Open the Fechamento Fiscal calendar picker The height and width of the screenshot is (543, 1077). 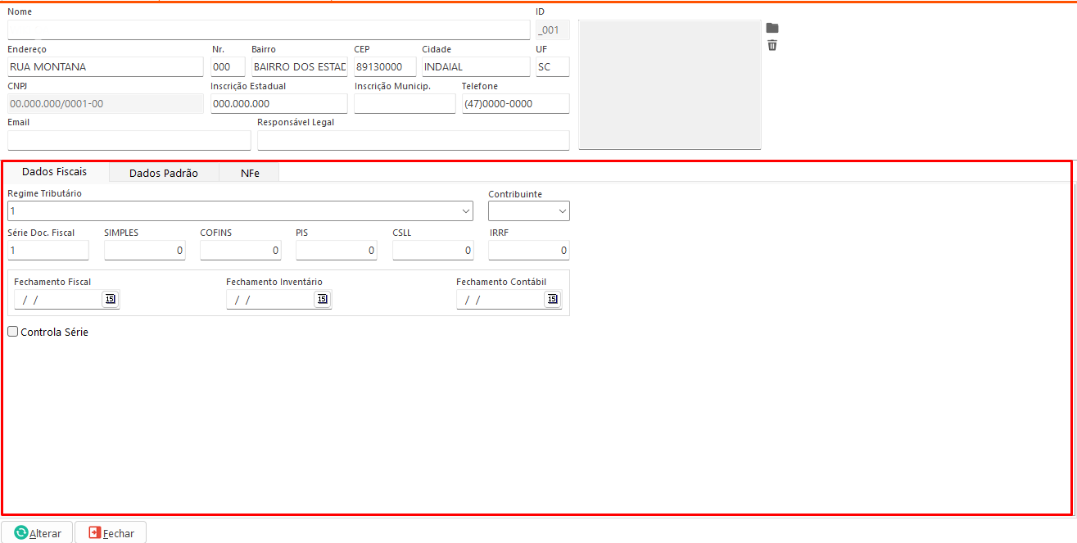pyautogui.click(x=110, y=299)
